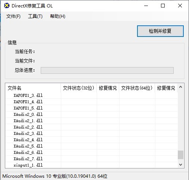Click the 总体进度 progress bar

pyautogui.click(x=107, y=70)
